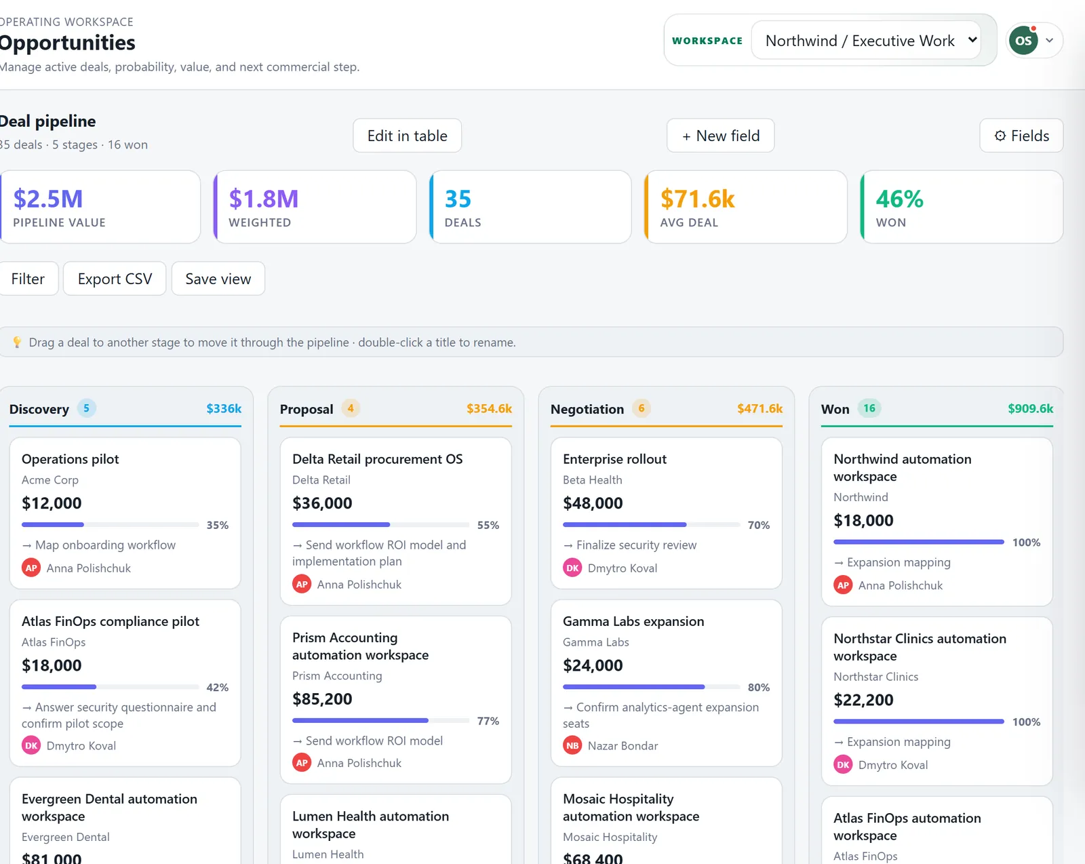The image size is (1085, 864).
Task: Click the DK avatar on Enterprise rollout card
Action: (572, 568)
